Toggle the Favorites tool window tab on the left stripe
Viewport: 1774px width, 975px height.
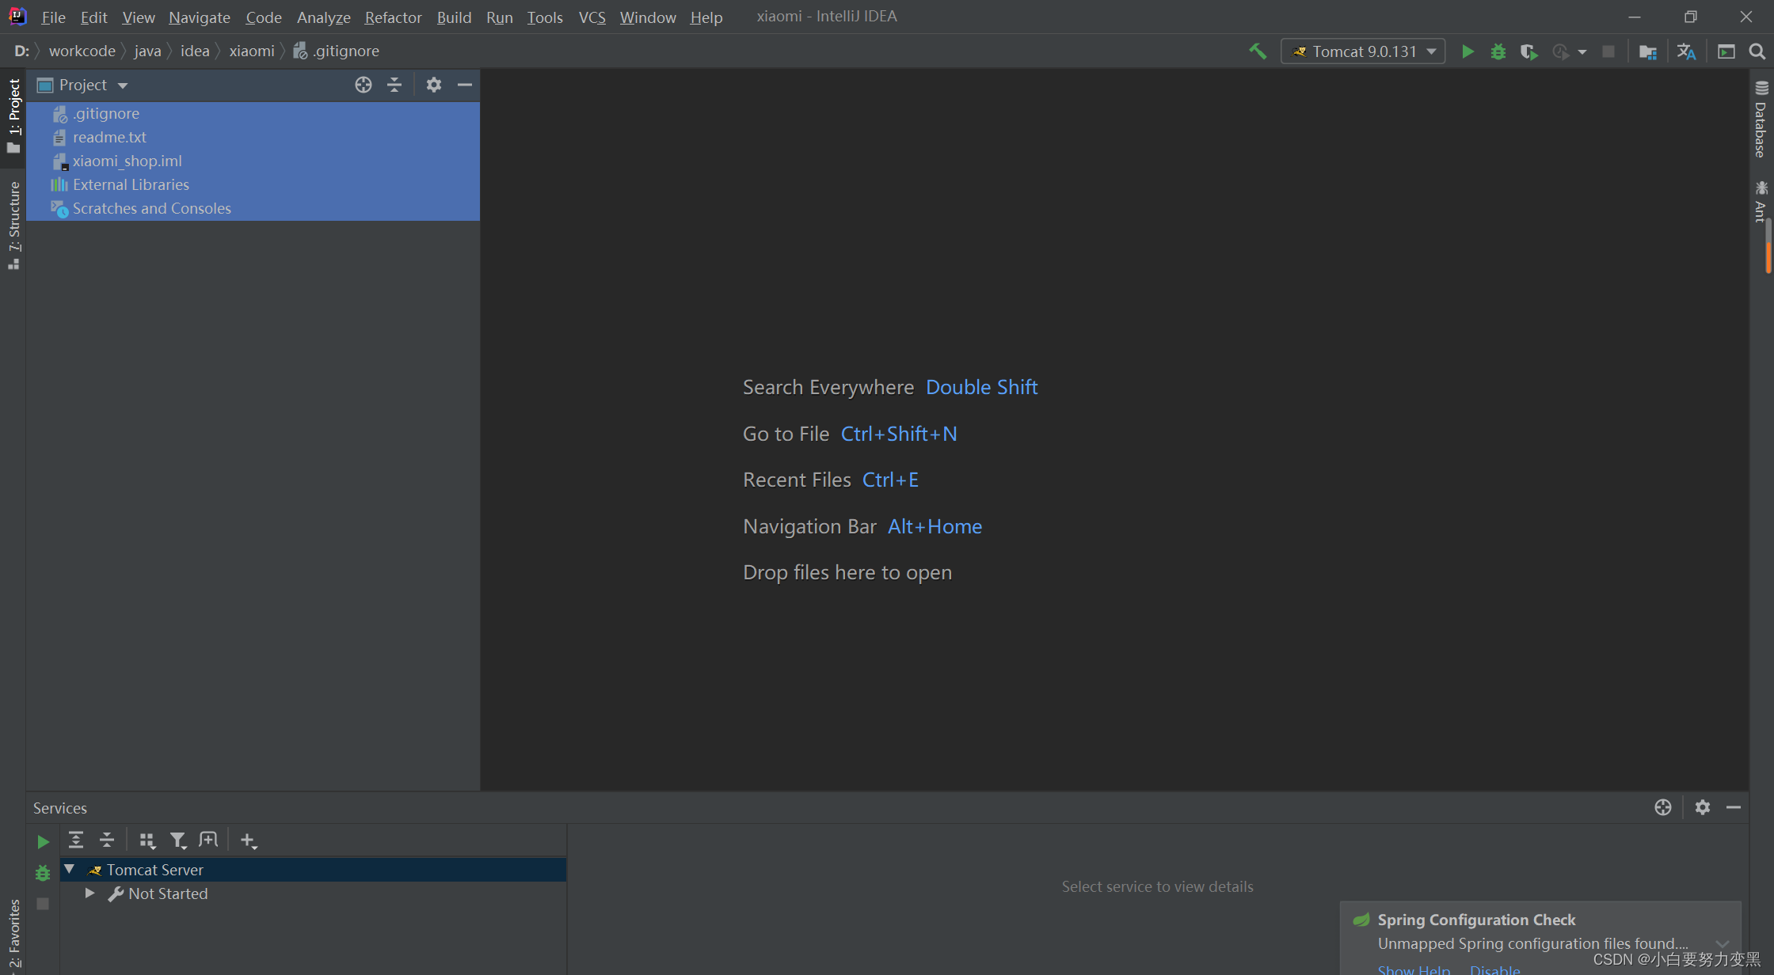pos(13,934)
